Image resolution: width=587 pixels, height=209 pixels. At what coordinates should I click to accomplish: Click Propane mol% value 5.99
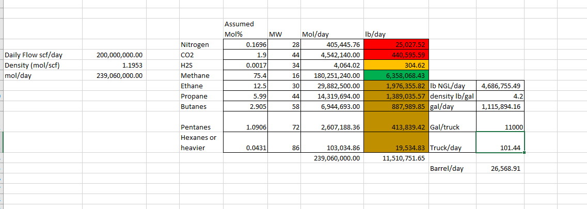246,96
